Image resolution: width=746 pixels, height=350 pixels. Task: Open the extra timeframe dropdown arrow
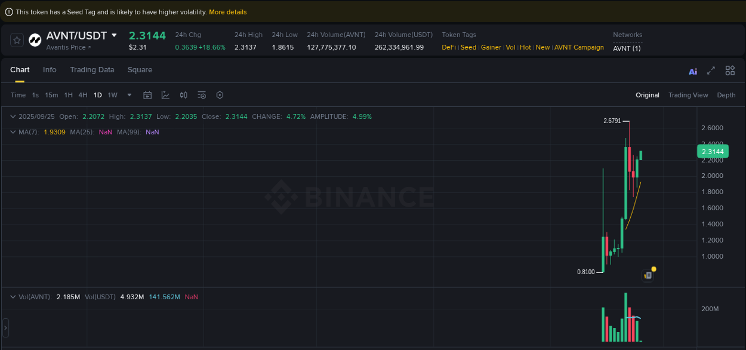[x=129, y=94]
